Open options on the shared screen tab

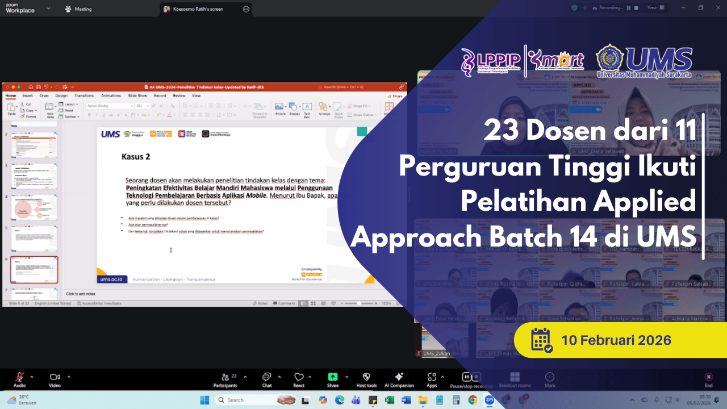point(245,9)
